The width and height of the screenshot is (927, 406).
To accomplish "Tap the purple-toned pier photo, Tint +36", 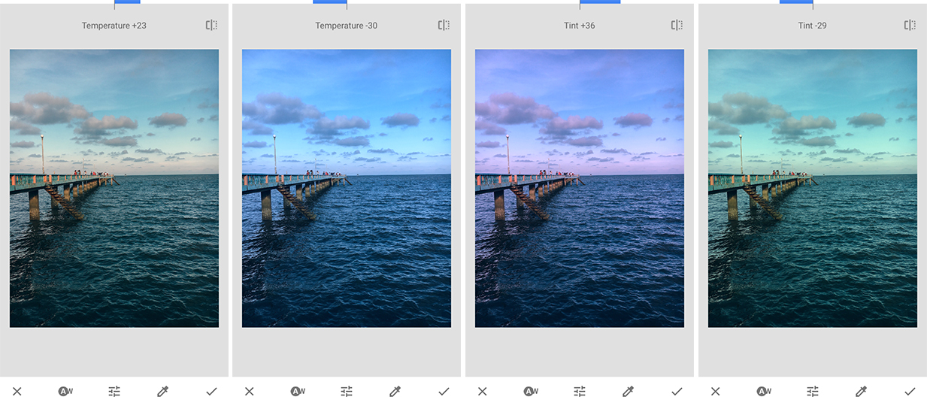I will coord(580,189).
